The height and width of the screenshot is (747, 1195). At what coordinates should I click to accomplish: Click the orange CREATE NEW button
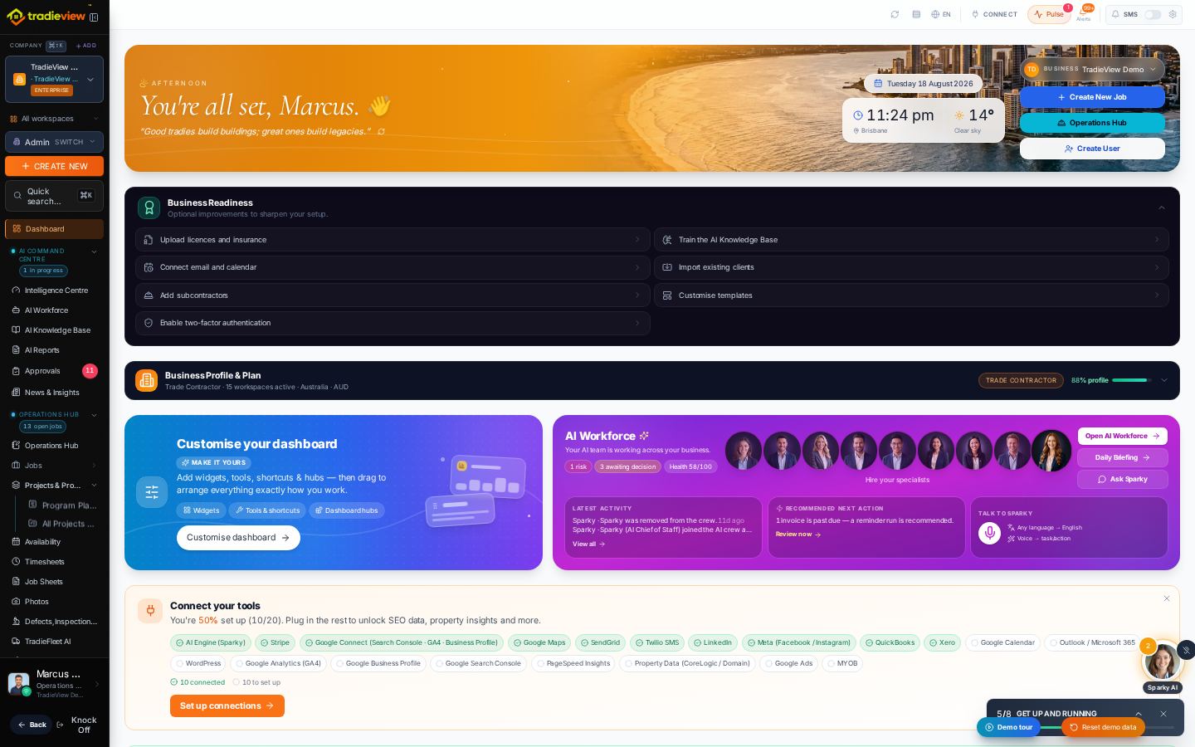pos(54,166)
